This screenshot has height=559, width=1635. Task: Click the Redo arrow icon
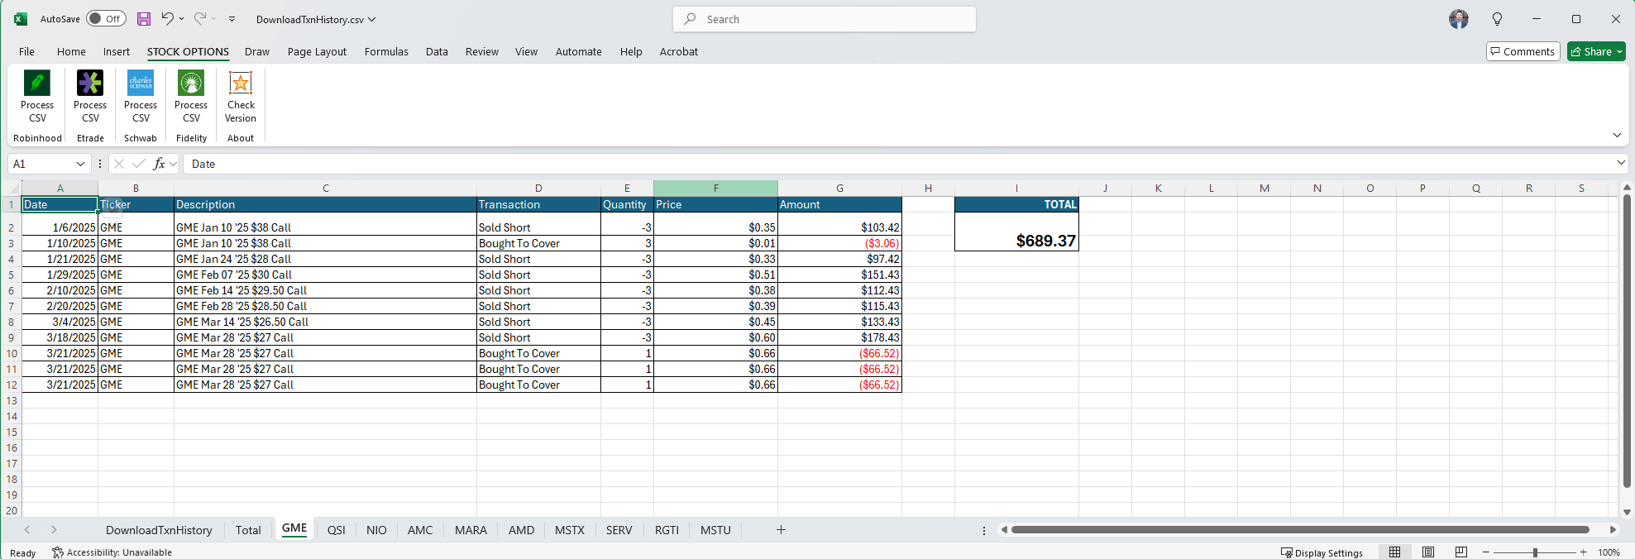(x=200, y=18)
